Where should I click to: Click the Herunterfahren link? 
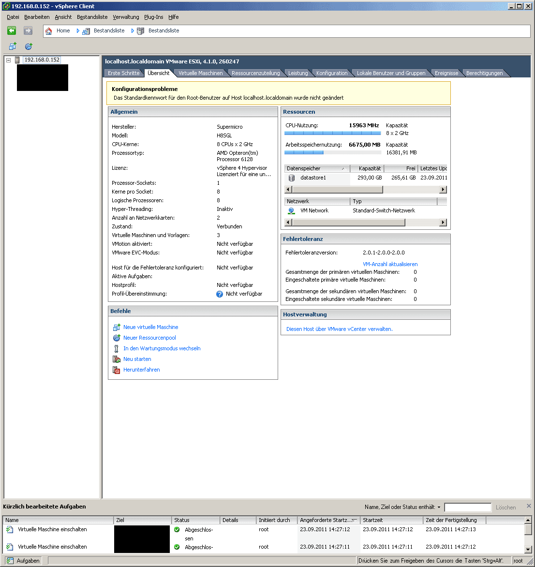142,370
